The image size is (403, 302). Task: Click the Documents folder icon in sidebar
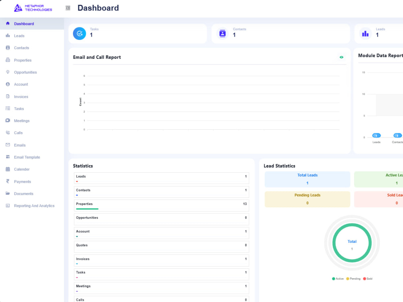8,193
